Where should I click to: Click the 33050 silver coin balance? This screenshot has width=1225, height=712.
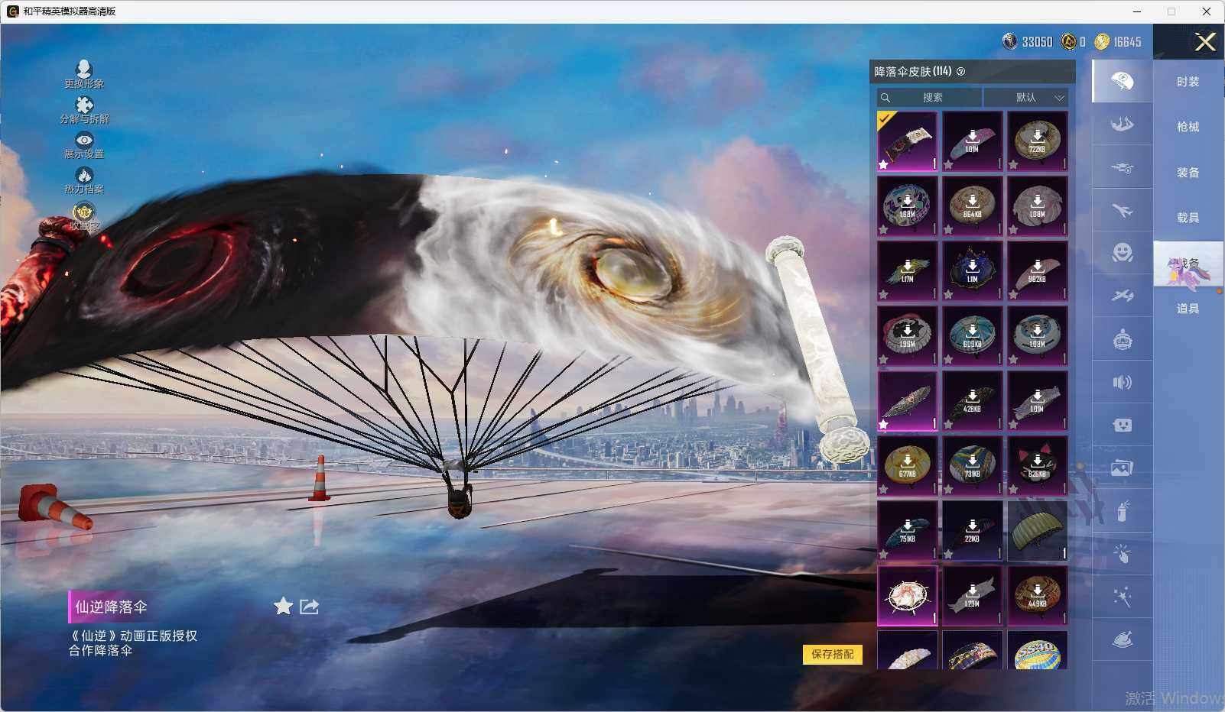(1028, 42)
